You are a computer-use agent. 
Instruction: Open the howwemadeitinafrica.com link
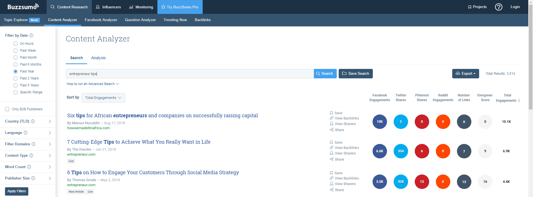click(x=88, y=128)
